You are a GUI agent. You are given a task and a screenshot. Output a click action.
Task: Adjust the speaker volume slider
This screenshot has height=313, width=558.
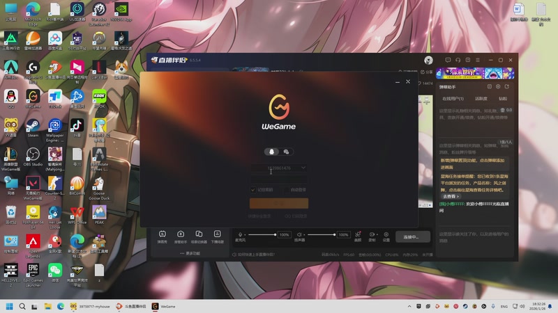322,234
